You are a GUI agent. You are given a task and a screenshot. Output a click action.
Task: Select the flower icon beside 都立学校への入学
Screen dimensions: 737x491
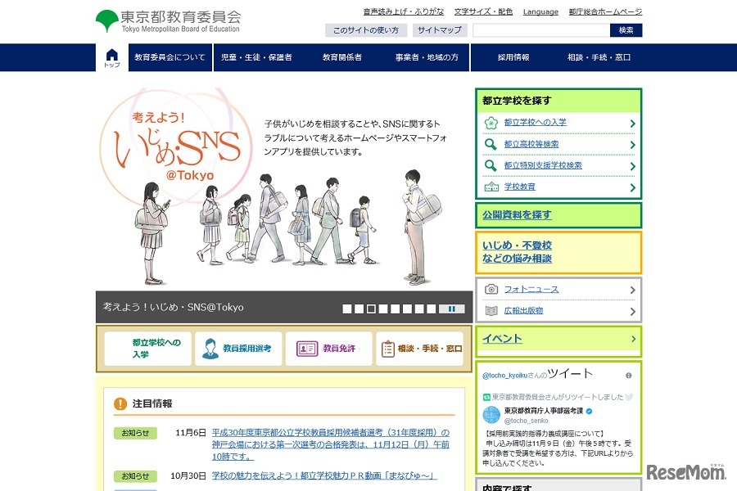coord(491,122)
